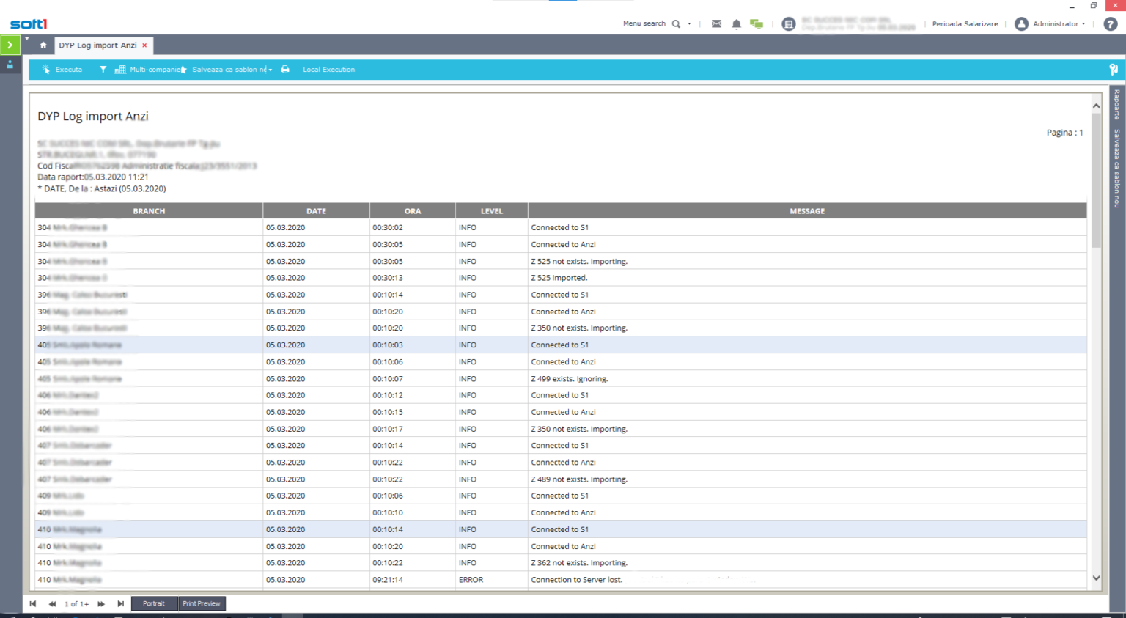Open the filter icon on the toolbar
The height and width of the screenshot is (618, 1126).
coord(103,70)
